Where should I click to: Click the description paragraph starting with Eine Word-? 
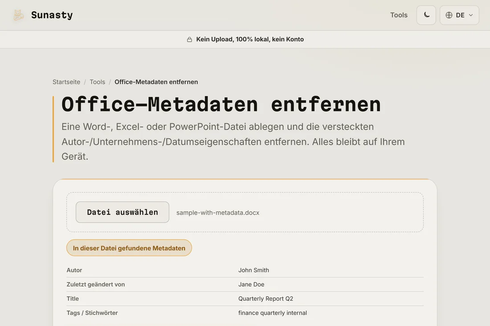click(x=233, y=141)
